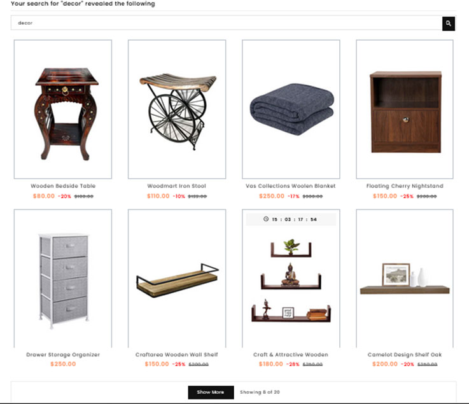Click the Floating Cherry Nightstand title link
The width and height of the screenshot is (469, 404).
pos(405,186)
